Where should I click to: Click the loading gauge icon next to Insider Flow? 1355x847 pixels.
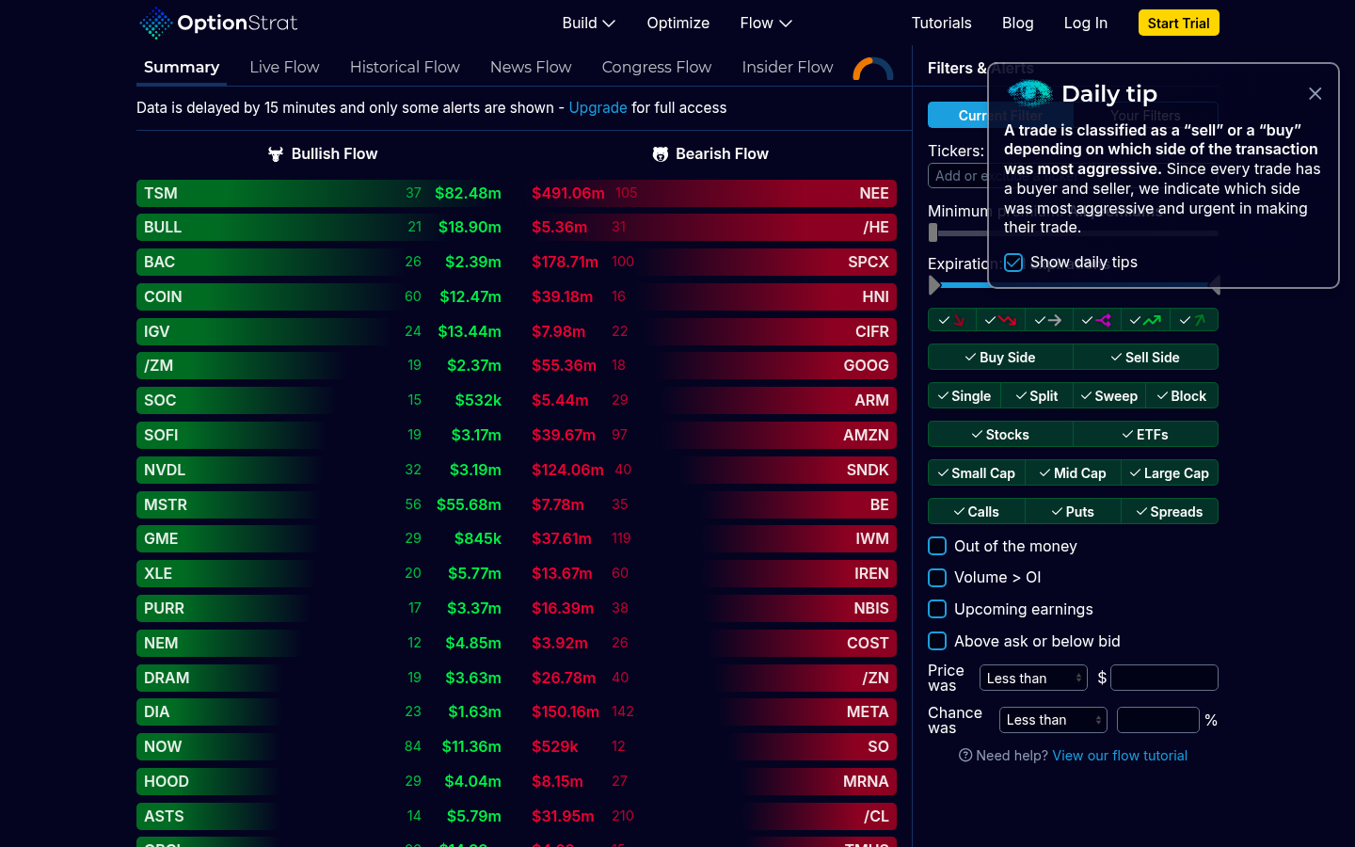873,69
